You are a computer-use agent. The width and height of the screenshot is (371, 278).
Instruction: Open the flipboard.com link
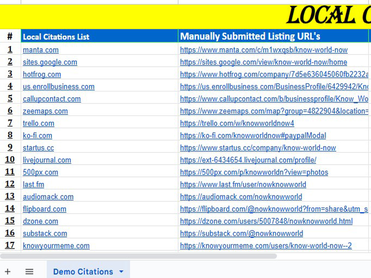click(x=45, y=209)
